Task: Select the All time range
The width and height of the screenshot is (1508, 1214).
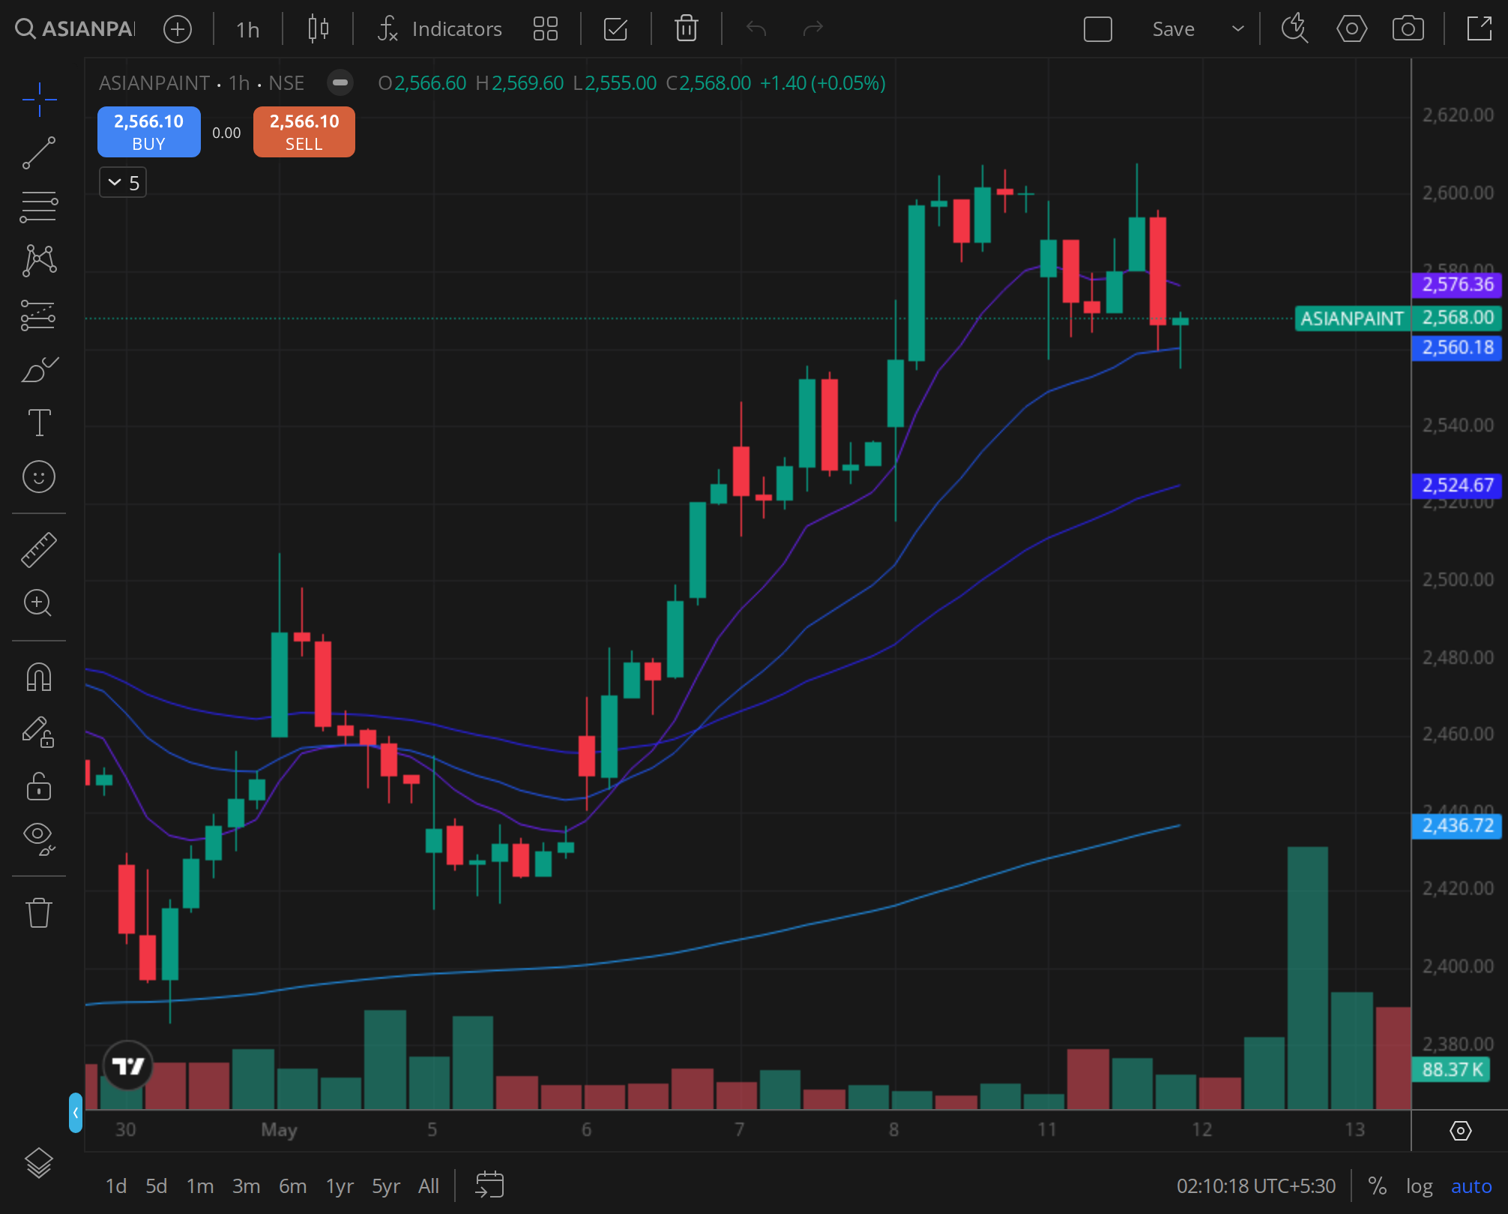Action: [x=429, y=1186]
